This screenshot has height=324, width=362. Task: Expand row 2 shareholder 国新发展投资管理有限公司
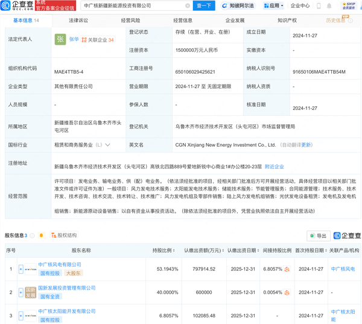[21, 293]
